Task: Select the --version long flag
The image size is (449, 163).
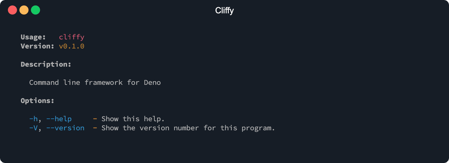Action: tap(65, 128)
